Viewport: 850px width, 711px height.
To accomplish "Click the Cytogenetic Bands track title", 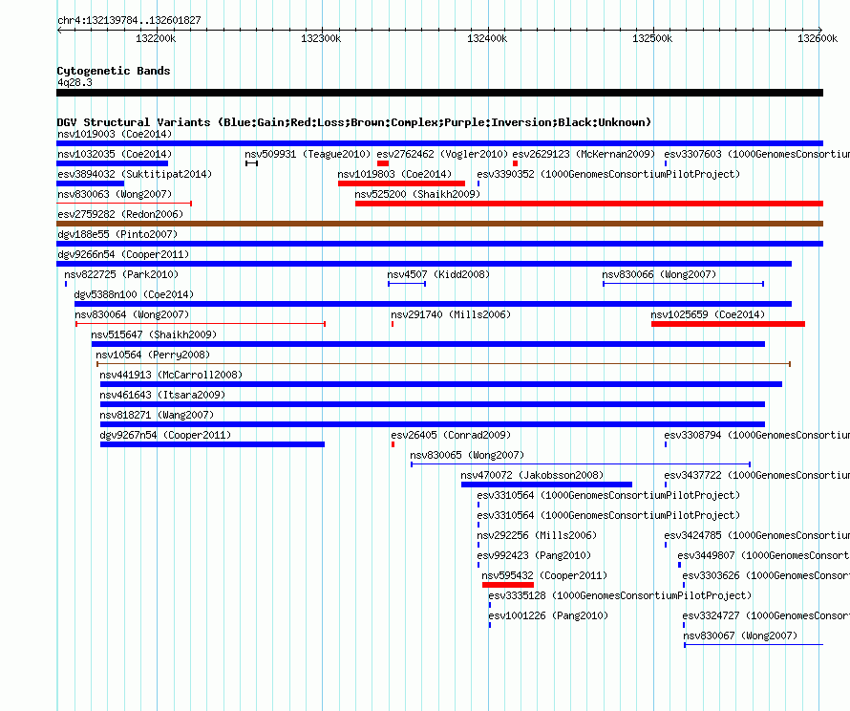I will (114, 71).
